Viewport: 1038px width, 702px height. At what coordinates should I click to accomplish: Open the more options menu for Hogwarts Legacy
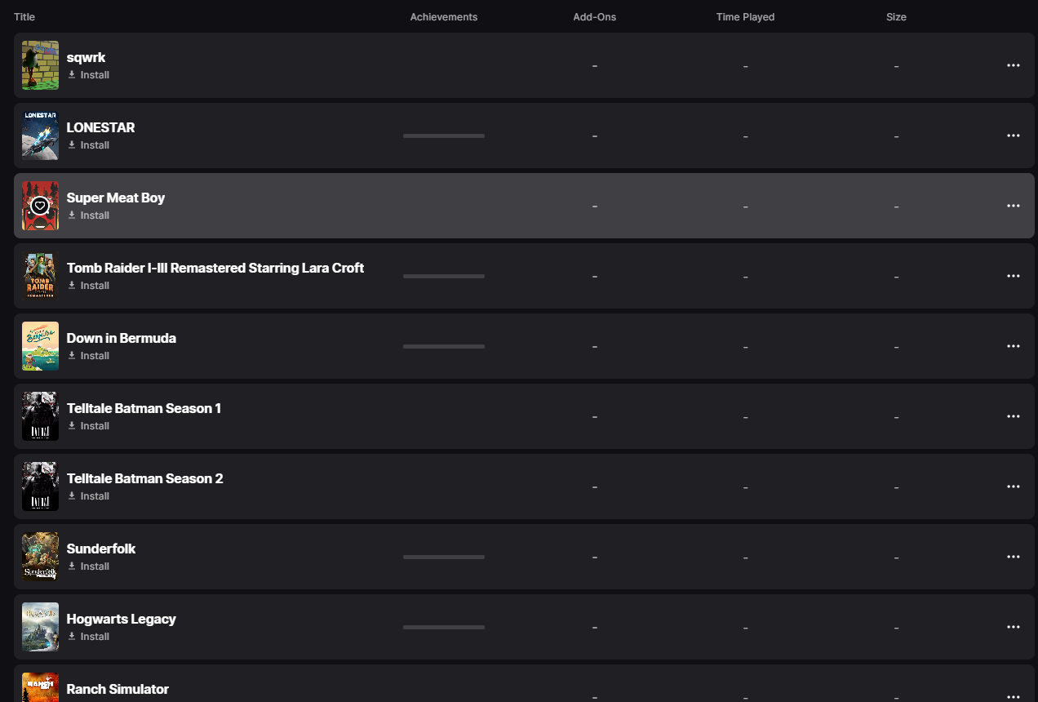(x=1014, y=627)
